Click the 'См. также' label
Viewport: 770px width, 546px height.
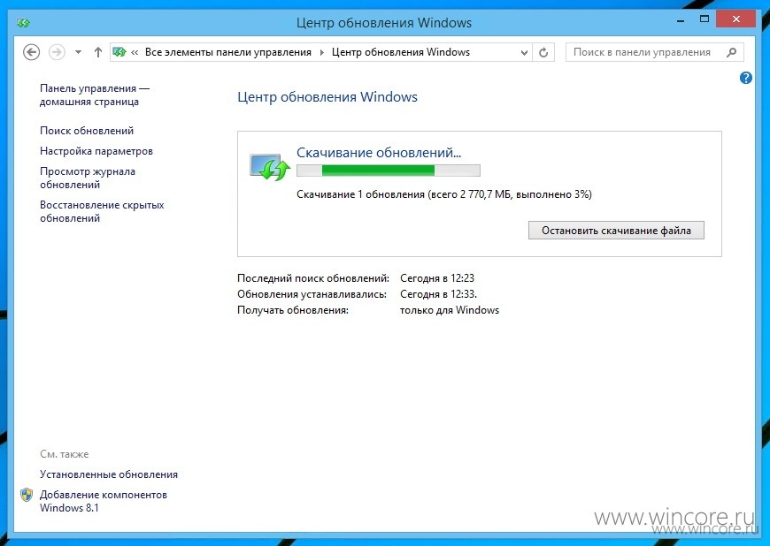[65, 454]
